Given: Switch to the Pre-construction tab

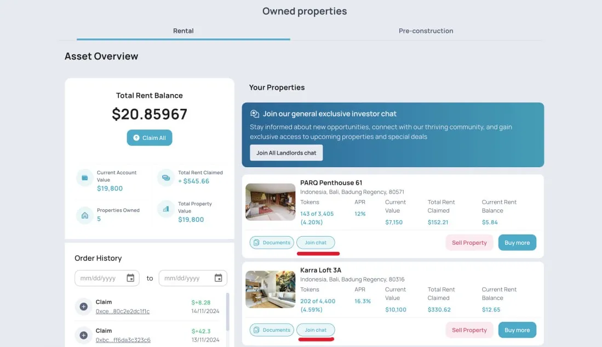Looking at the screenshot, I should (426, 31).
